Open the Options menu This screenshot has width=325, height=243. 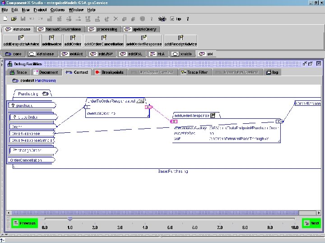pos(58,10)
